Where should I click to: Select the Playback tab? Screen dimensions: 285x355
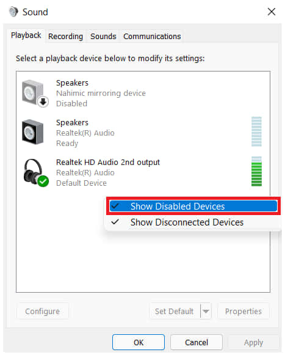26,35
